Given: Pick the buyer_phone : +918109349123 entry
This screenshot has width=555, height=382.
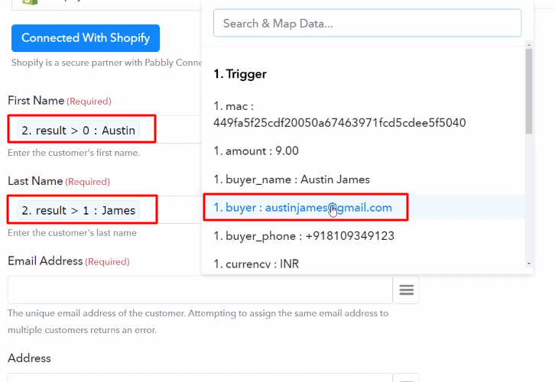Looking at the screenshot, I should click(x=303, y=235).
